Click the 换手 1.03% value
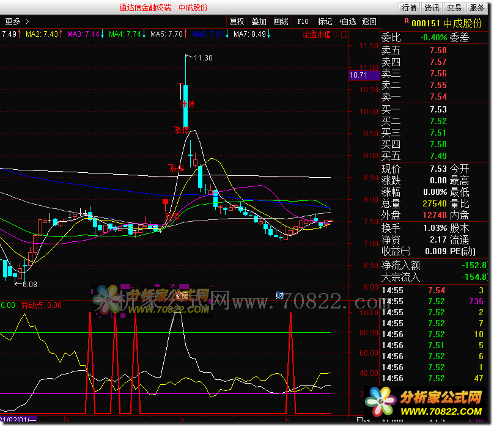The width and height of the screenshot is (494, 427). click(x=435, y=228)
